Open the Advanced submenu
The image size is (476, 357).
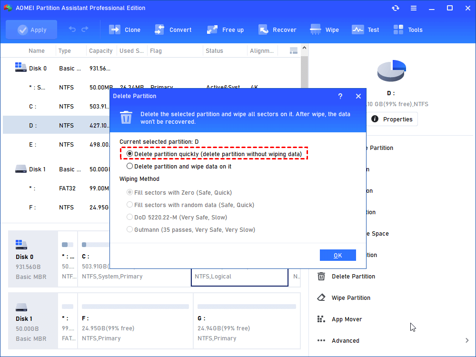[346, 341]
